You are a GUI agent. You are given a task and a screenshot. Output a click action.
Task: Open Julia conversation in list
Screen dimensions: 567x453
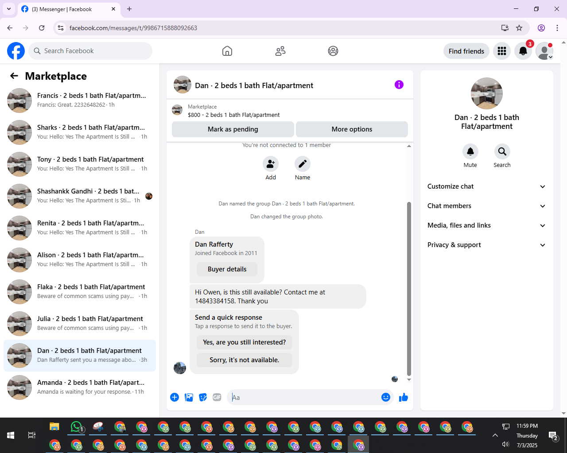click(x=80, y=324)
